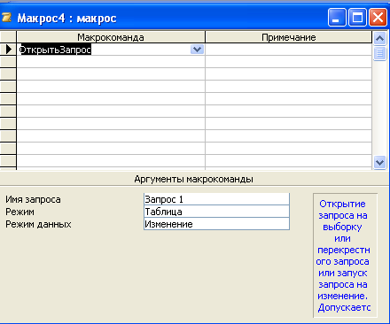
Task: Click the empty Примечание cell in first row
Action: coord(289,50)
